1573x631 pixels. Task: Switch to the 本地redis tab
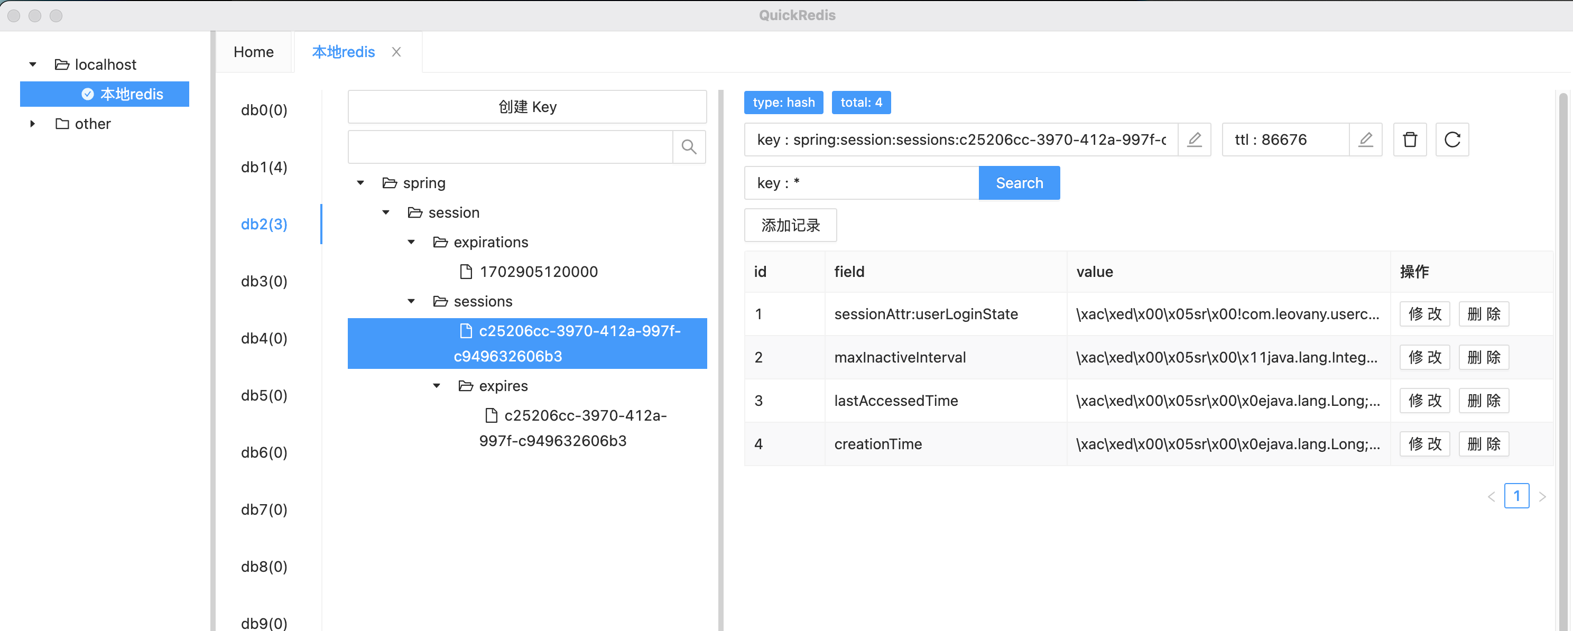343,52
